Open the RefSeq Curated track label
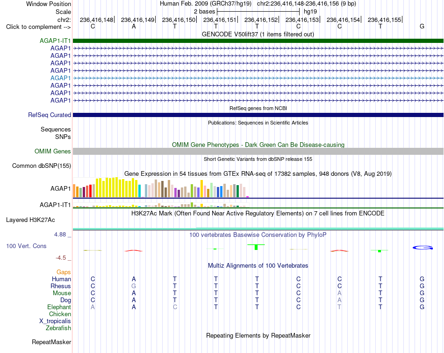Viewport: 444px width, 353px height. tap(49, 115)
